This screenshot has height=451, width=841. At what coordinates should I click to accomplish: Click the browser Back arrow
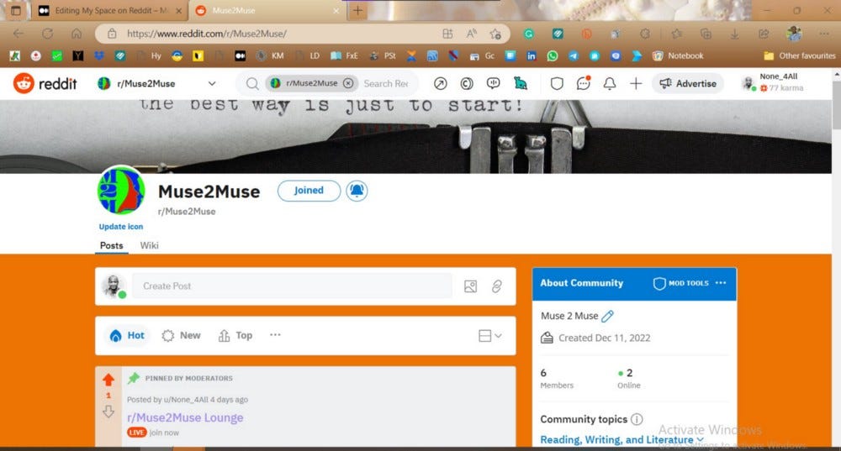19,34
